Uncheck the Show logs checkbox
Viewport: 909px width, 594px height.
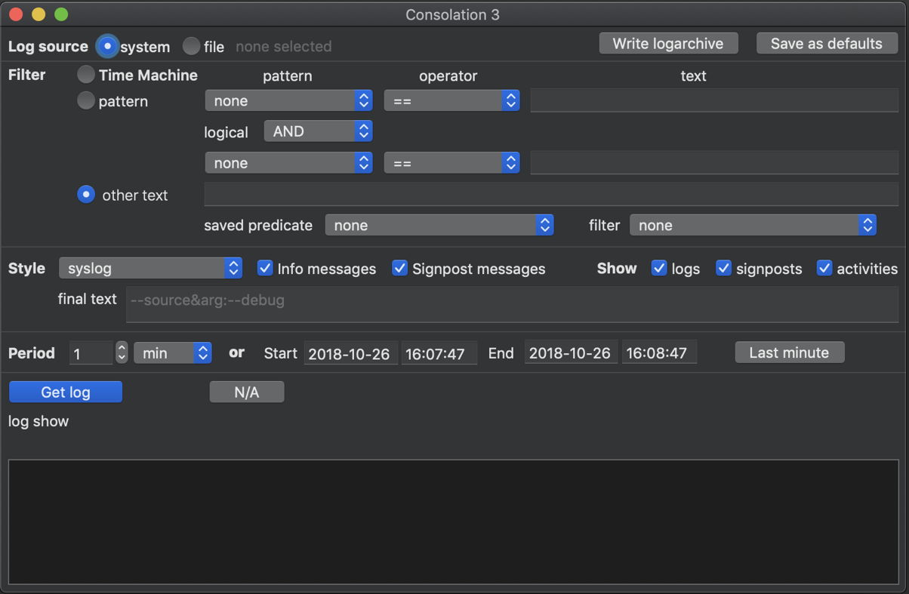pyautogui.click(x=659, y=269)
